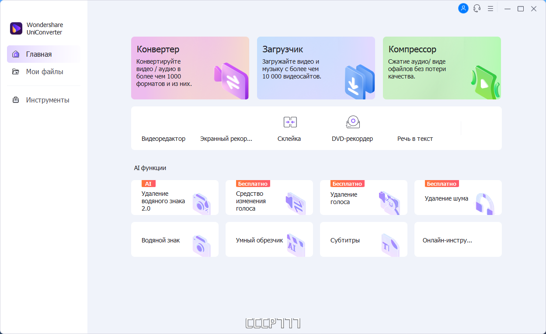This screenshot has width=546, height=334.
Task: Click Бесплатно badge on voice changer card
Action: (253, 184)
